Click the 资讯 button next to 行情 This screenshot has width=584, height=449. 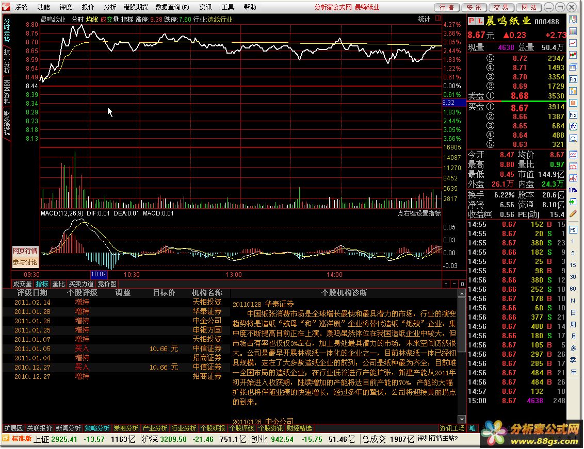(x=474, y=7)
